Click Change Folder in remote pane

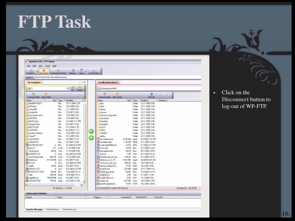pos(105,96)
